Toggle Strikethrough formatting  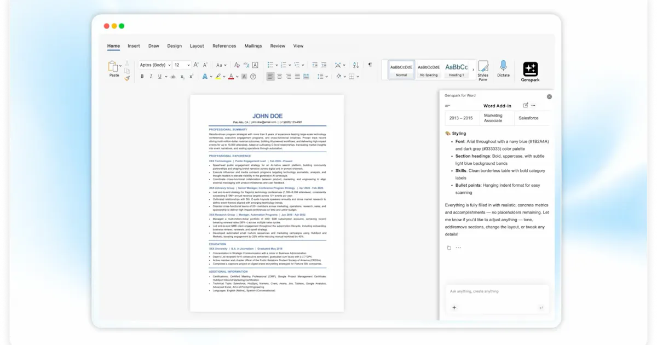click(x=173, y=77)
